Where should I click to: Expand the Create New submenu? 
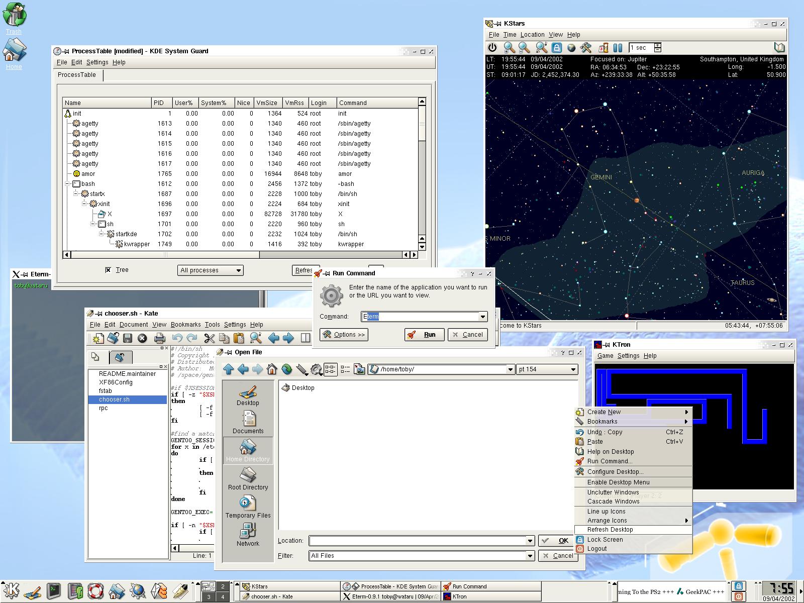coord(633,412)
